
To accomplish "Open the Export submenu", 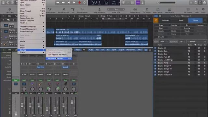I will (x=32, y=48).
